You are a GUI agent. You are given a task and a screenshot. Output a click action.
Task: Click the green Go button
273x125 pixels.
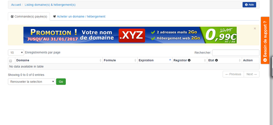click(x=61, y=82)
